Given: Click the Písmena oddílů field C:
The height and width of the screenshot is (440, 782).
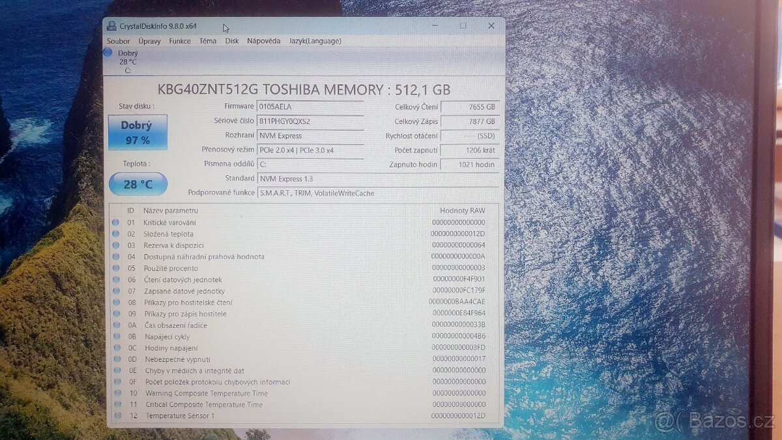Looking at the screenshot, I should pyautogui.click(x=311, y=165).
